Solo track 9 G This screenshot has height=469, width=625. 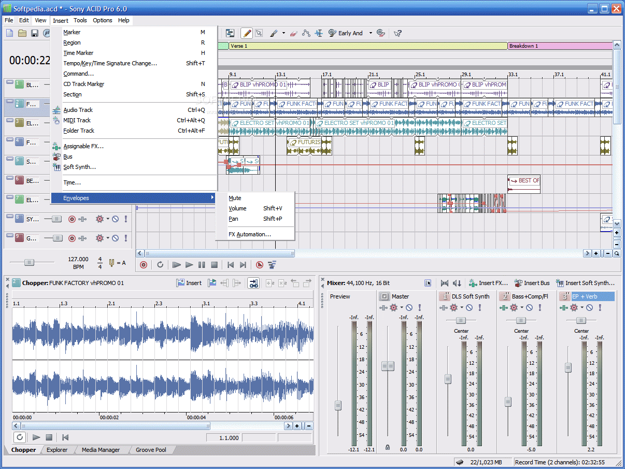tap(125, 238)
